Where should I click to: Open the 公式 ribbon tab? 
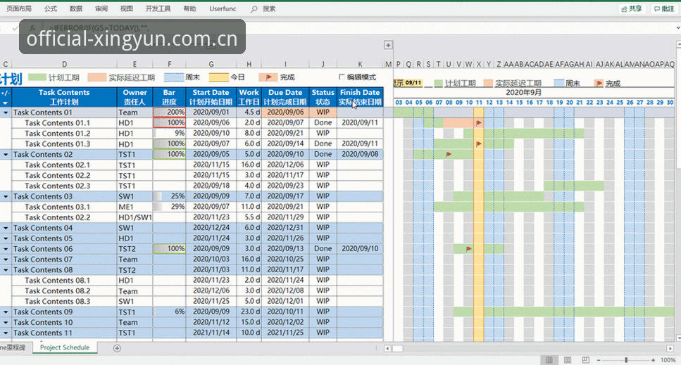[51, 8]
